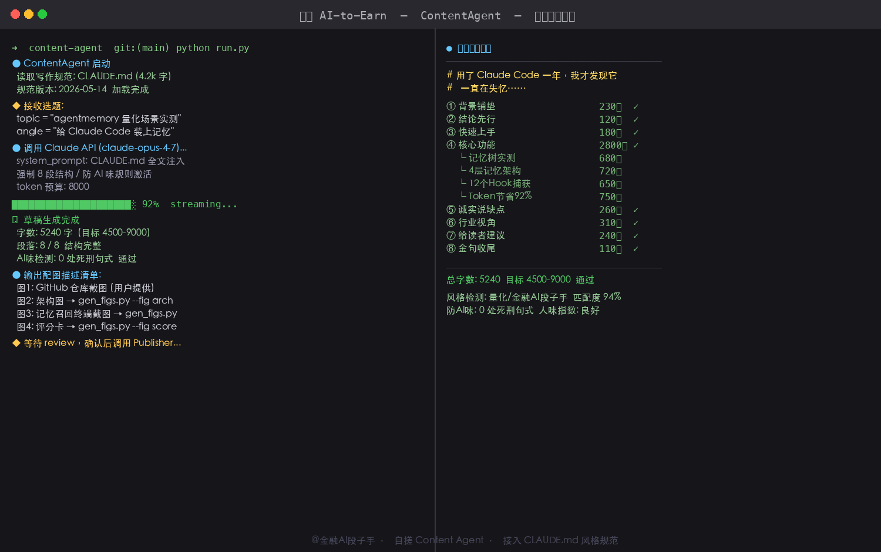Click the yellow minimize window button
The image size is (881, 552).
click(29, 14)
